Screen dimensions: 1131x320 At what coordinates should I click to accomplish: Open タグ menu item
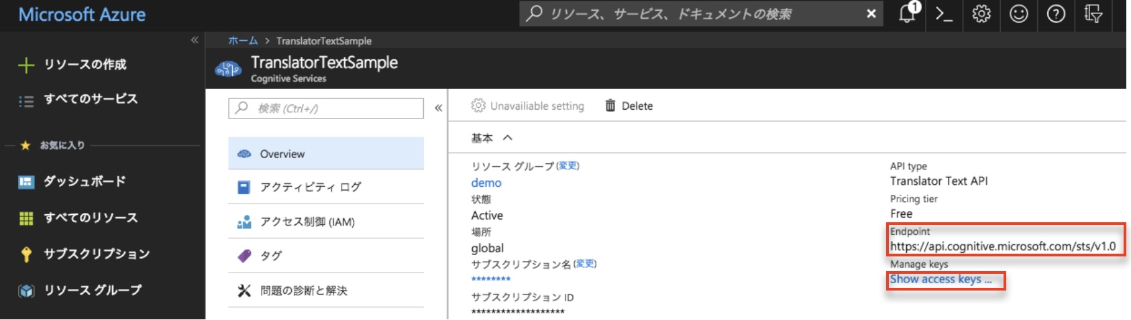[x=326, y=256]
